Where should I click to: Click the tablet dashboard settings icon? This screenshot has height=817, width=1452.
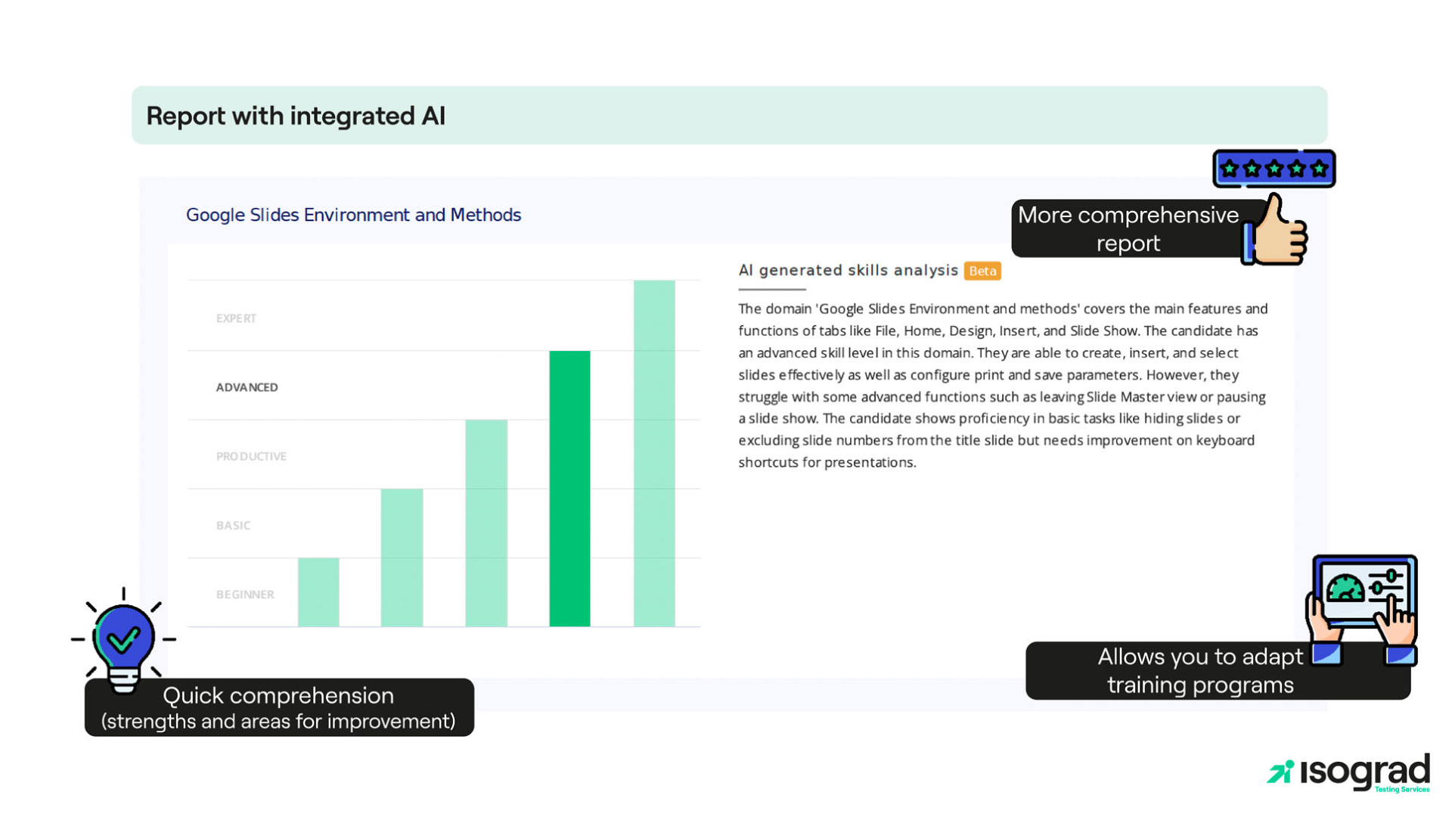coord(1362,610)
